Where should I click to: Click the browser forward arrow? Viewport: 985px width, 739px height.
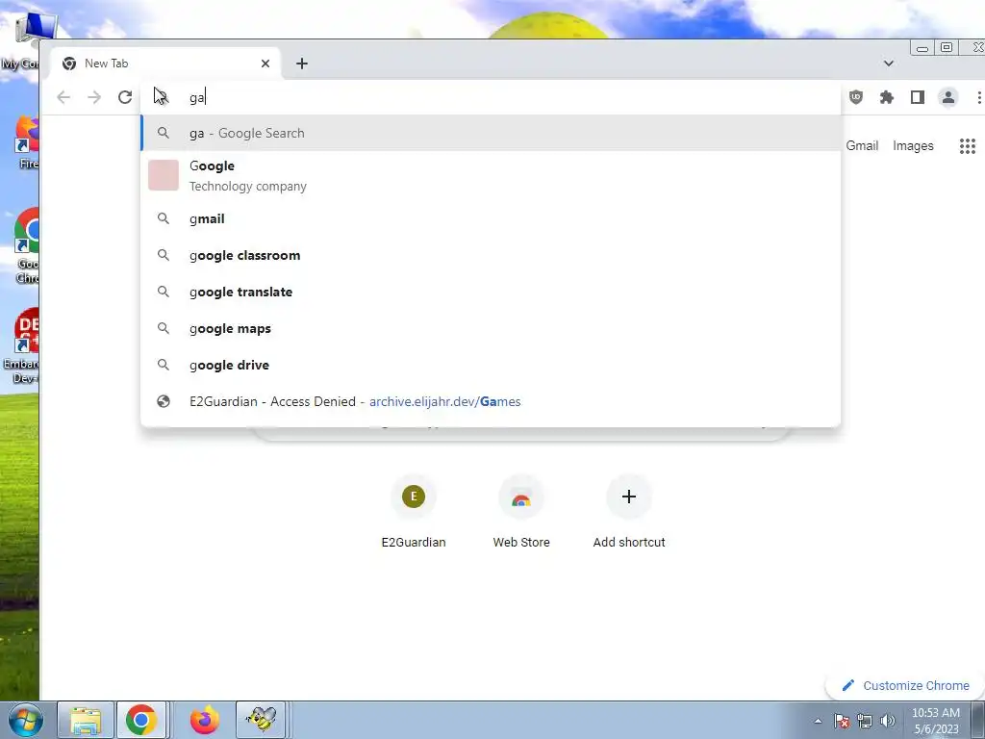[94, 97]
